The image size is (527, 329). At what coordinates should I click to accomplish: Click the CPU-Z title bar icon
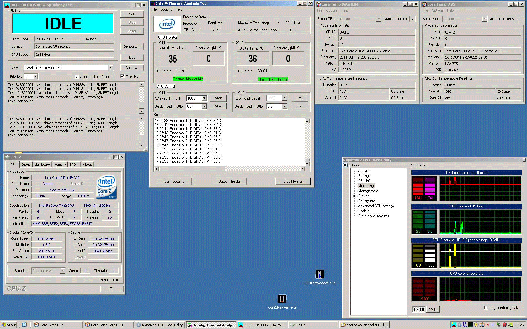[x=7, y=157]
